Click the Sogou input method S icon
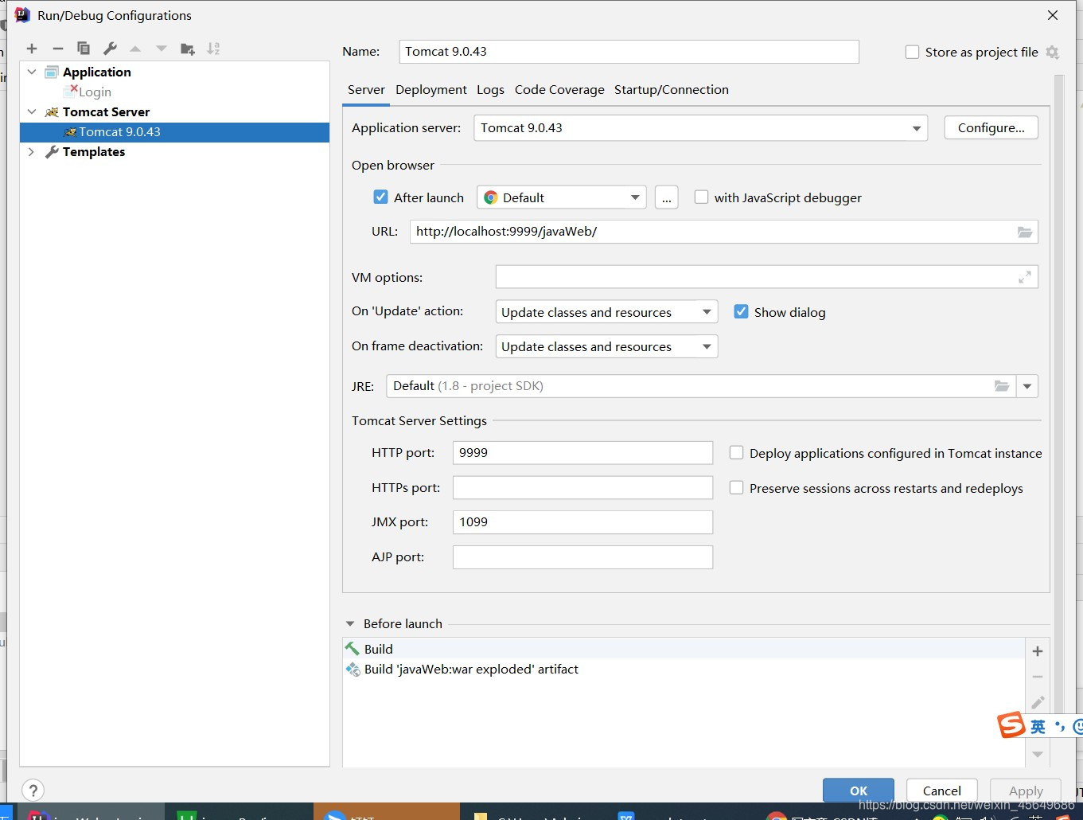 (x=1011, y=725)
